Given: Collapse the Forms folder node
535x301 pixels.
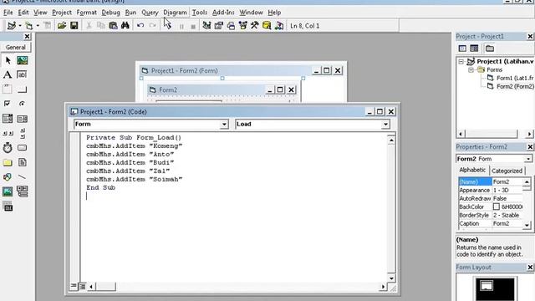Looking at the screenshot, I should click(471, 70).
